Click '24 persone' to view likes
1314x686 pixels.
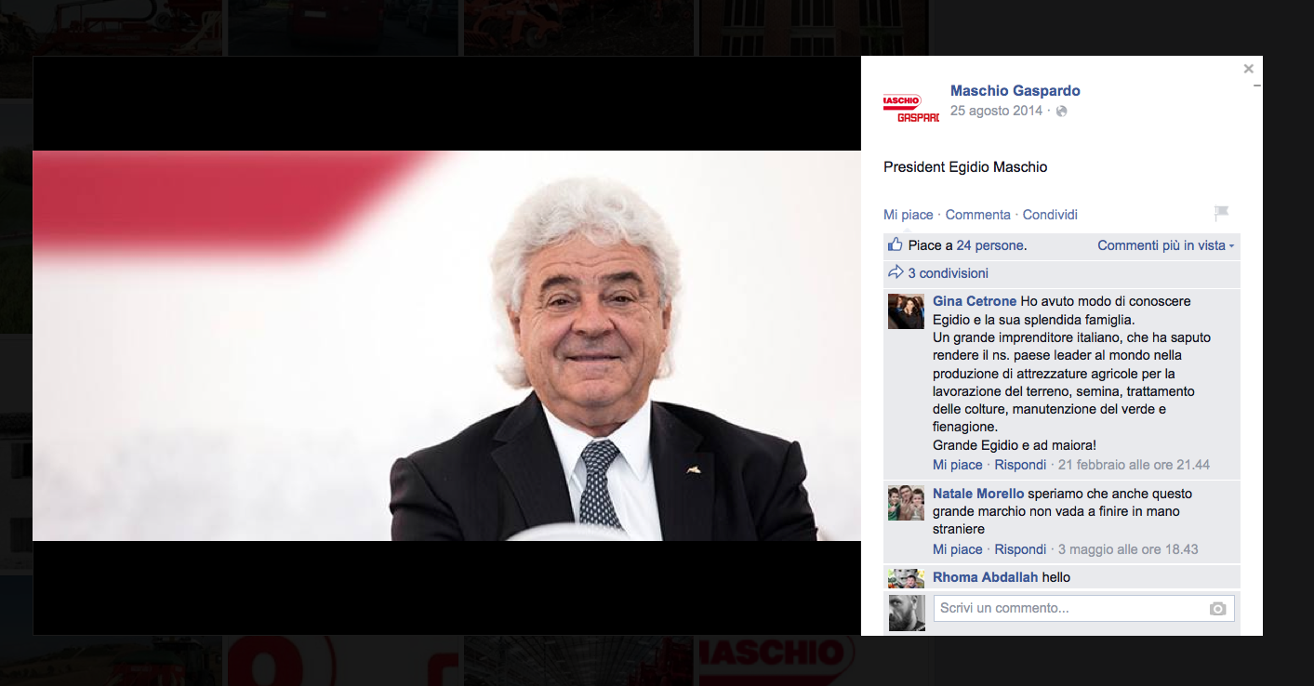coord(991,244)
